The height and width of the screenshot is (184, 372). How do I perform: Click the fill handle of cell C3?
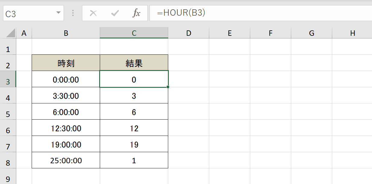(168, 87)
